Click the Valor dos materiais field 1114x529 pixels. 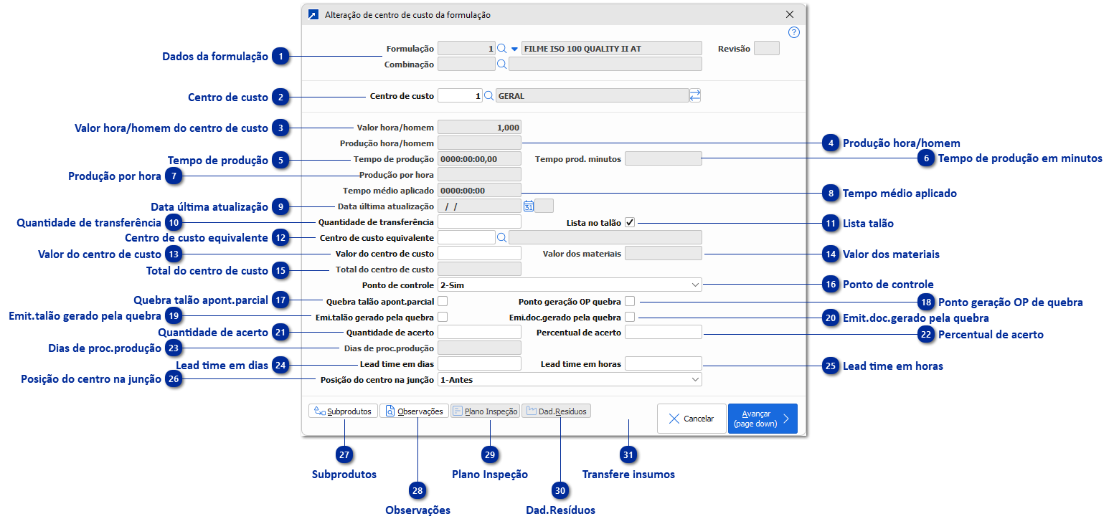664,253
